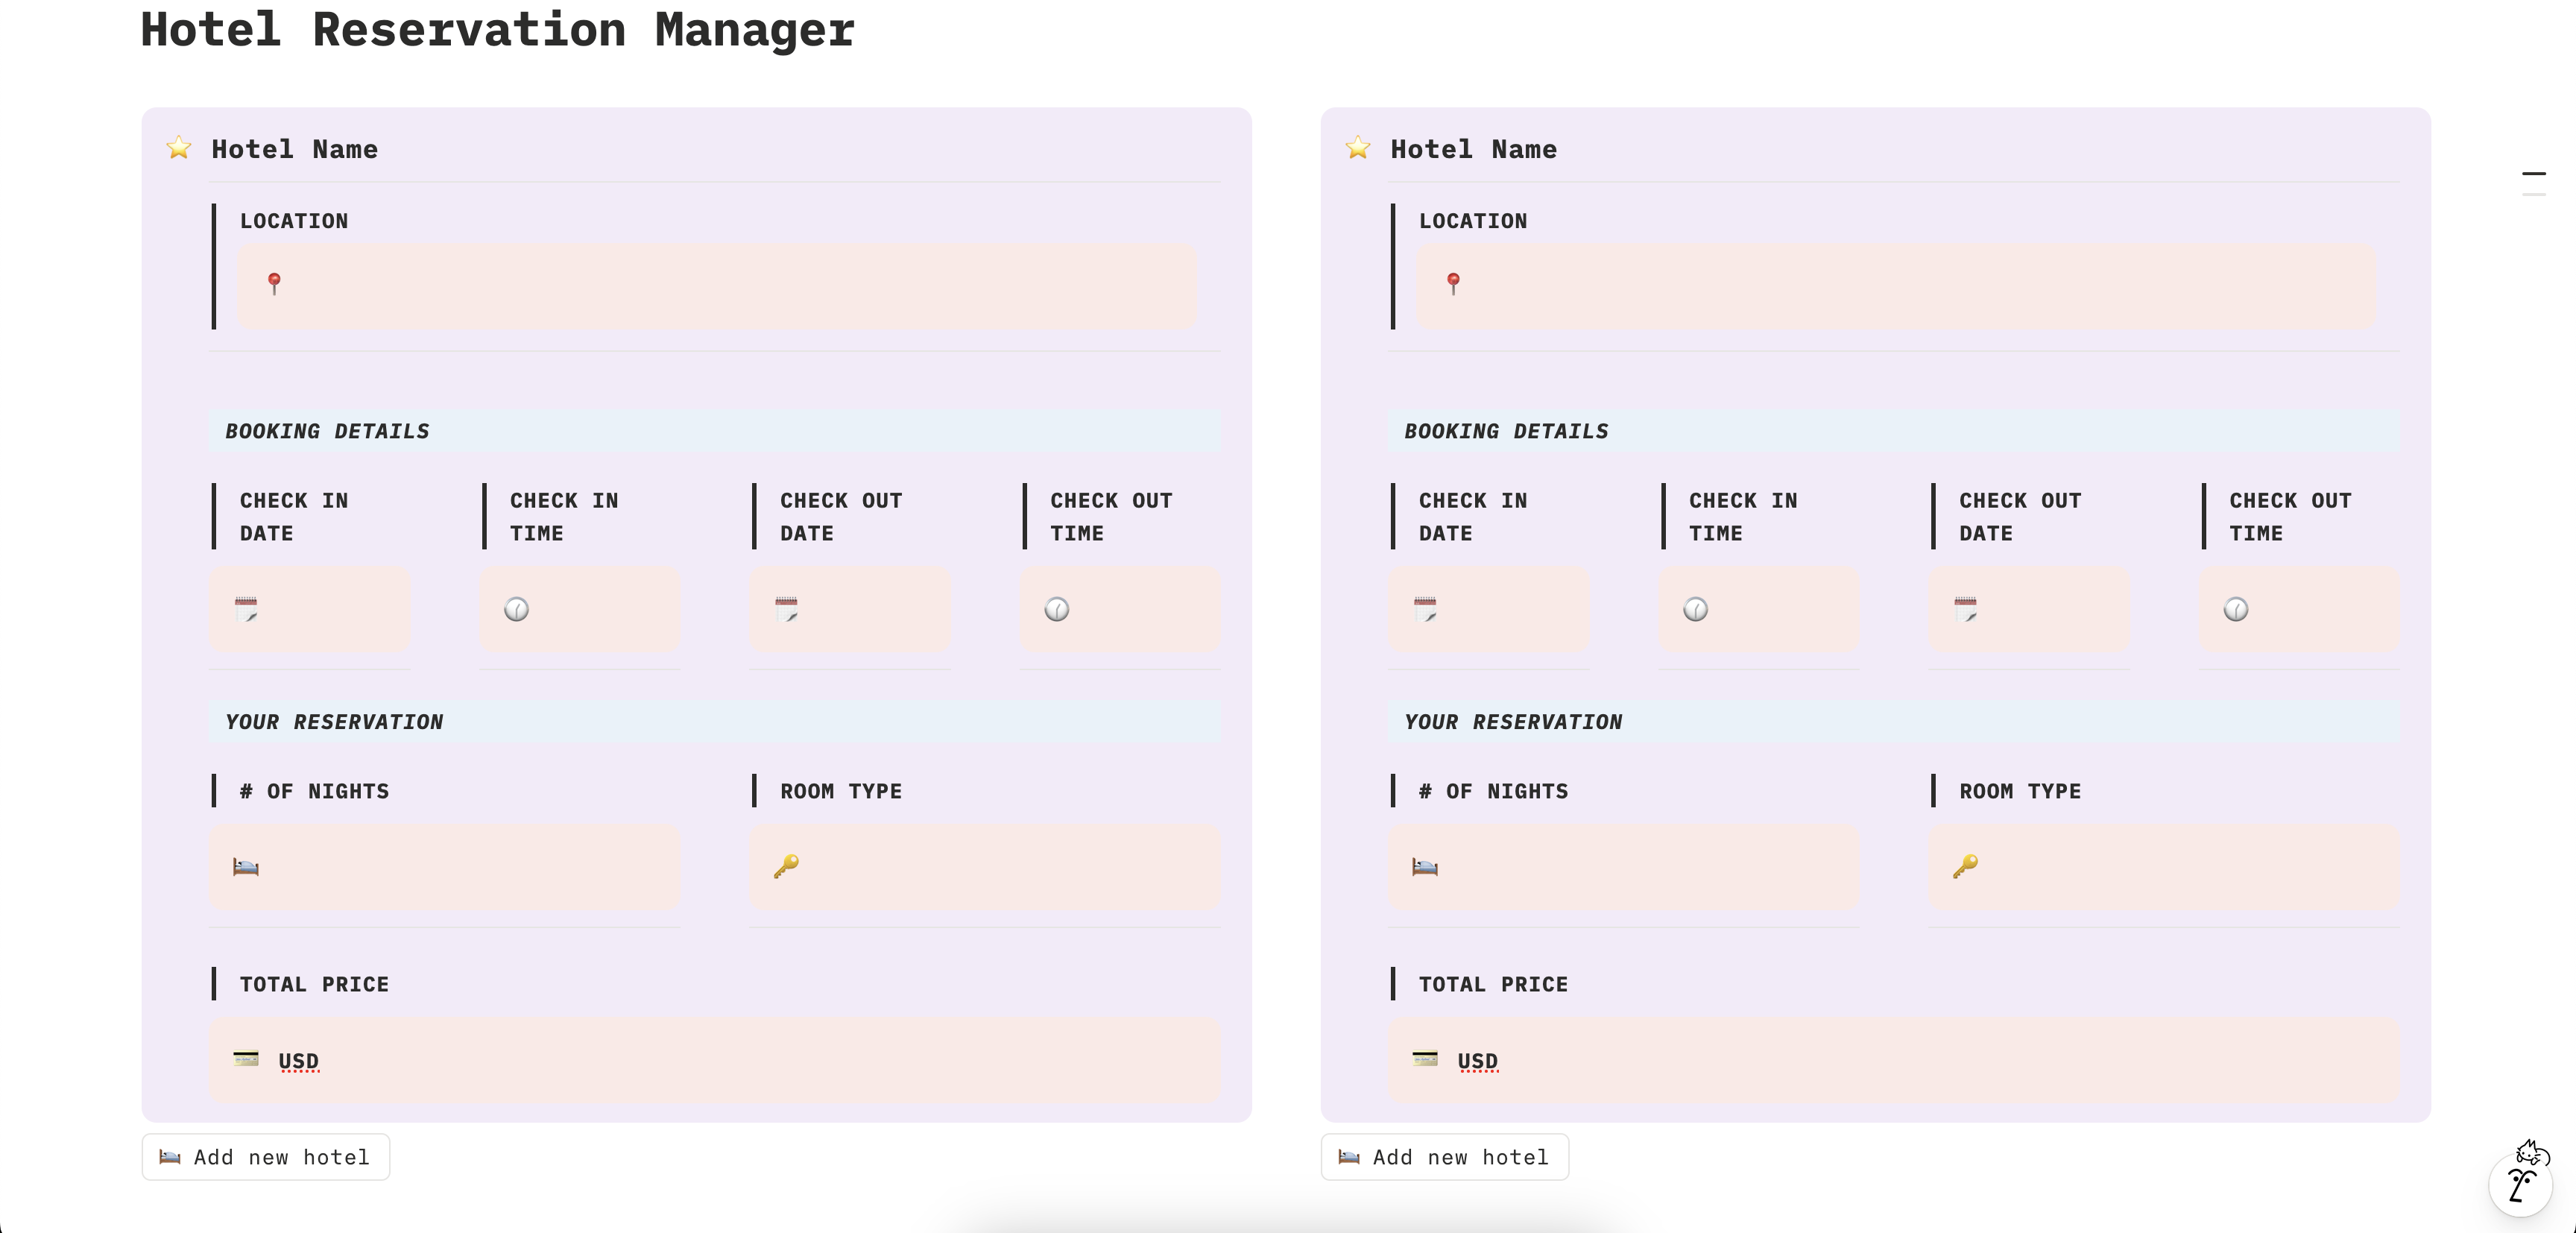Image resolution: width=2576 pixels, height=1233 pixels.
Task: Click the left Booking Details section header
Action: pyautogui.click(x=327, y=431)
